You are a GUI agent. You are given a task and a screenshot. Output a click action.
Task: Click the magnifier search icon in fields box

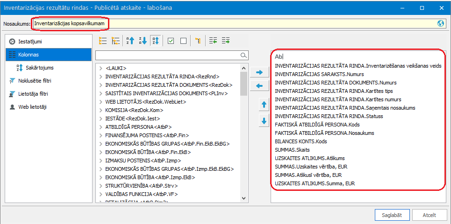[243, 55]
